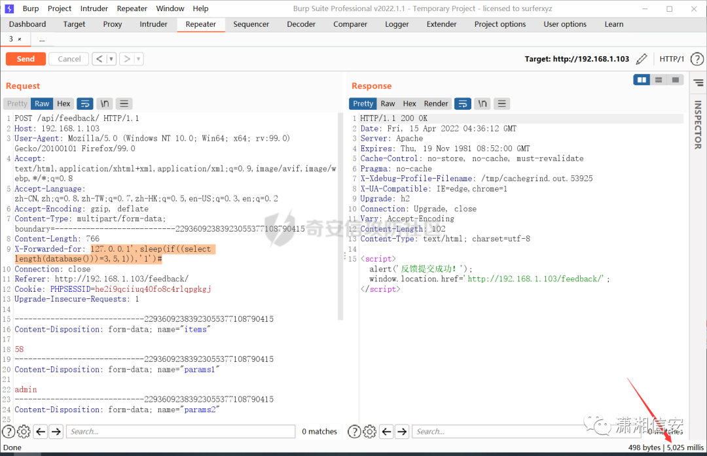This screenshot has width=707, height=456.
Task: Select Raw view in Response panel
Action: point(388,103)
